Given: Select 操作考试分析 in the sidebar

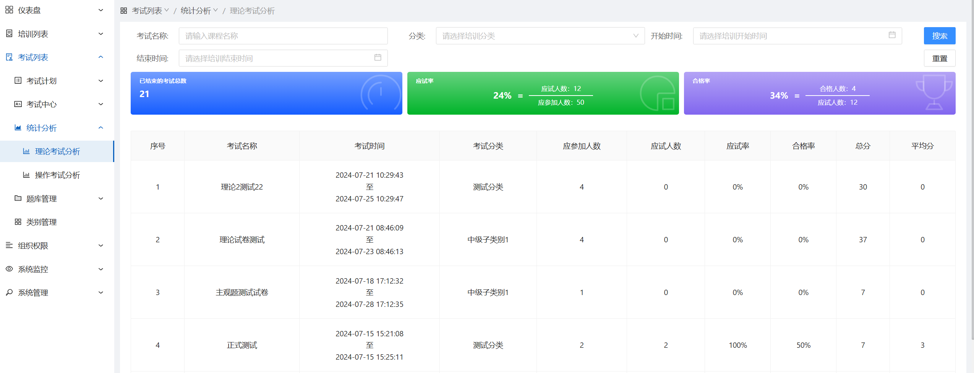Looking at the screenshot, I should [57, 175].
